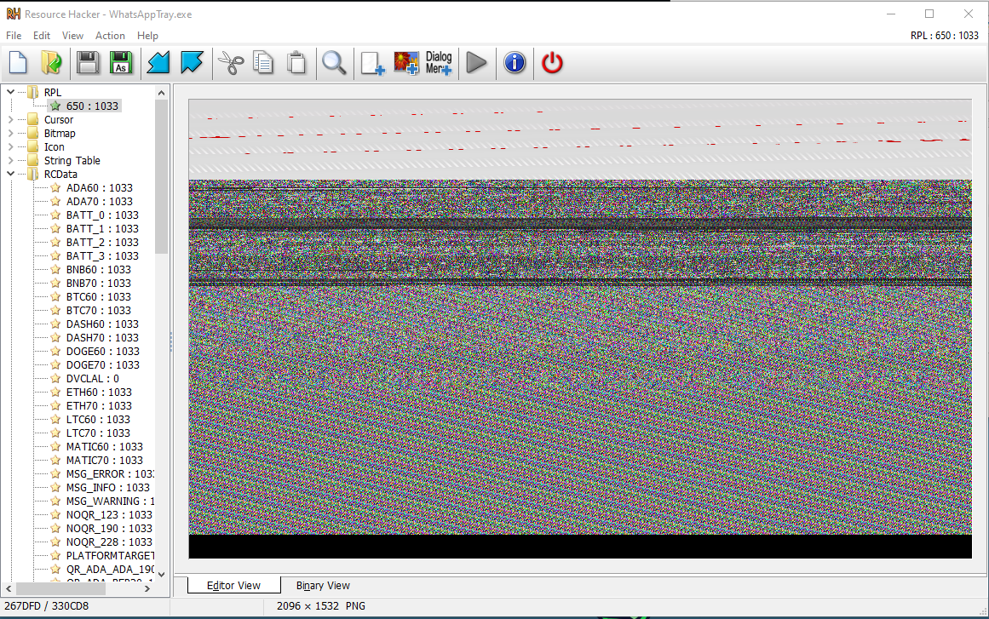989x619 pixels.
Task: Click the Compile script play icon
Action: 476,63
